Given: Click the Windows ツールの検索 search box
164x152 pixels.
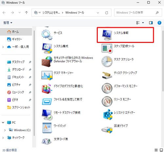Looking at the screenshot, I should [138, 12].
